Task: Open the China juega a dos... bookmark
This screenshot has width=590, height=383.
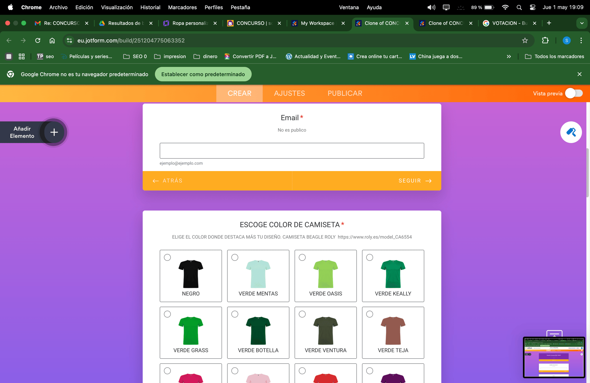Action: pyautogui.click(x=436, y=56)
